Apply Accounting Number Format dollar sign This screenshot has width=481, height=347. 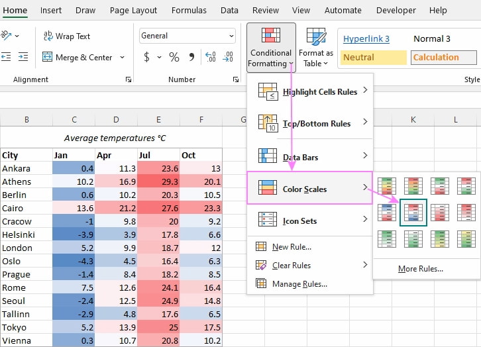pos(146,57)
